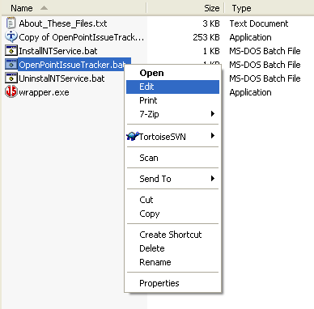Sort files by the Size column header
The image size is (314, 309).
pyautogui.click(x=185, y=8)
